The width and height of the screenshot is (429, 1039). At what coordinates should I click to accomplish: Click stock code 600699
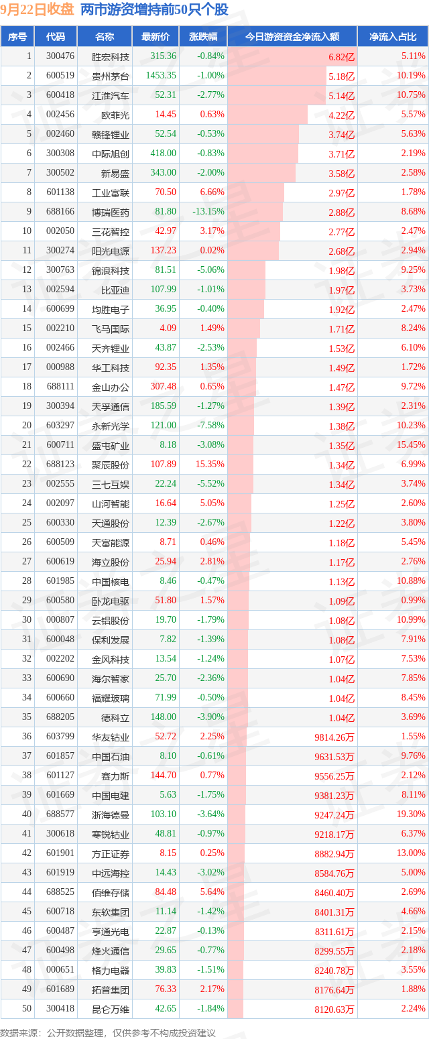tap(60, 309)
